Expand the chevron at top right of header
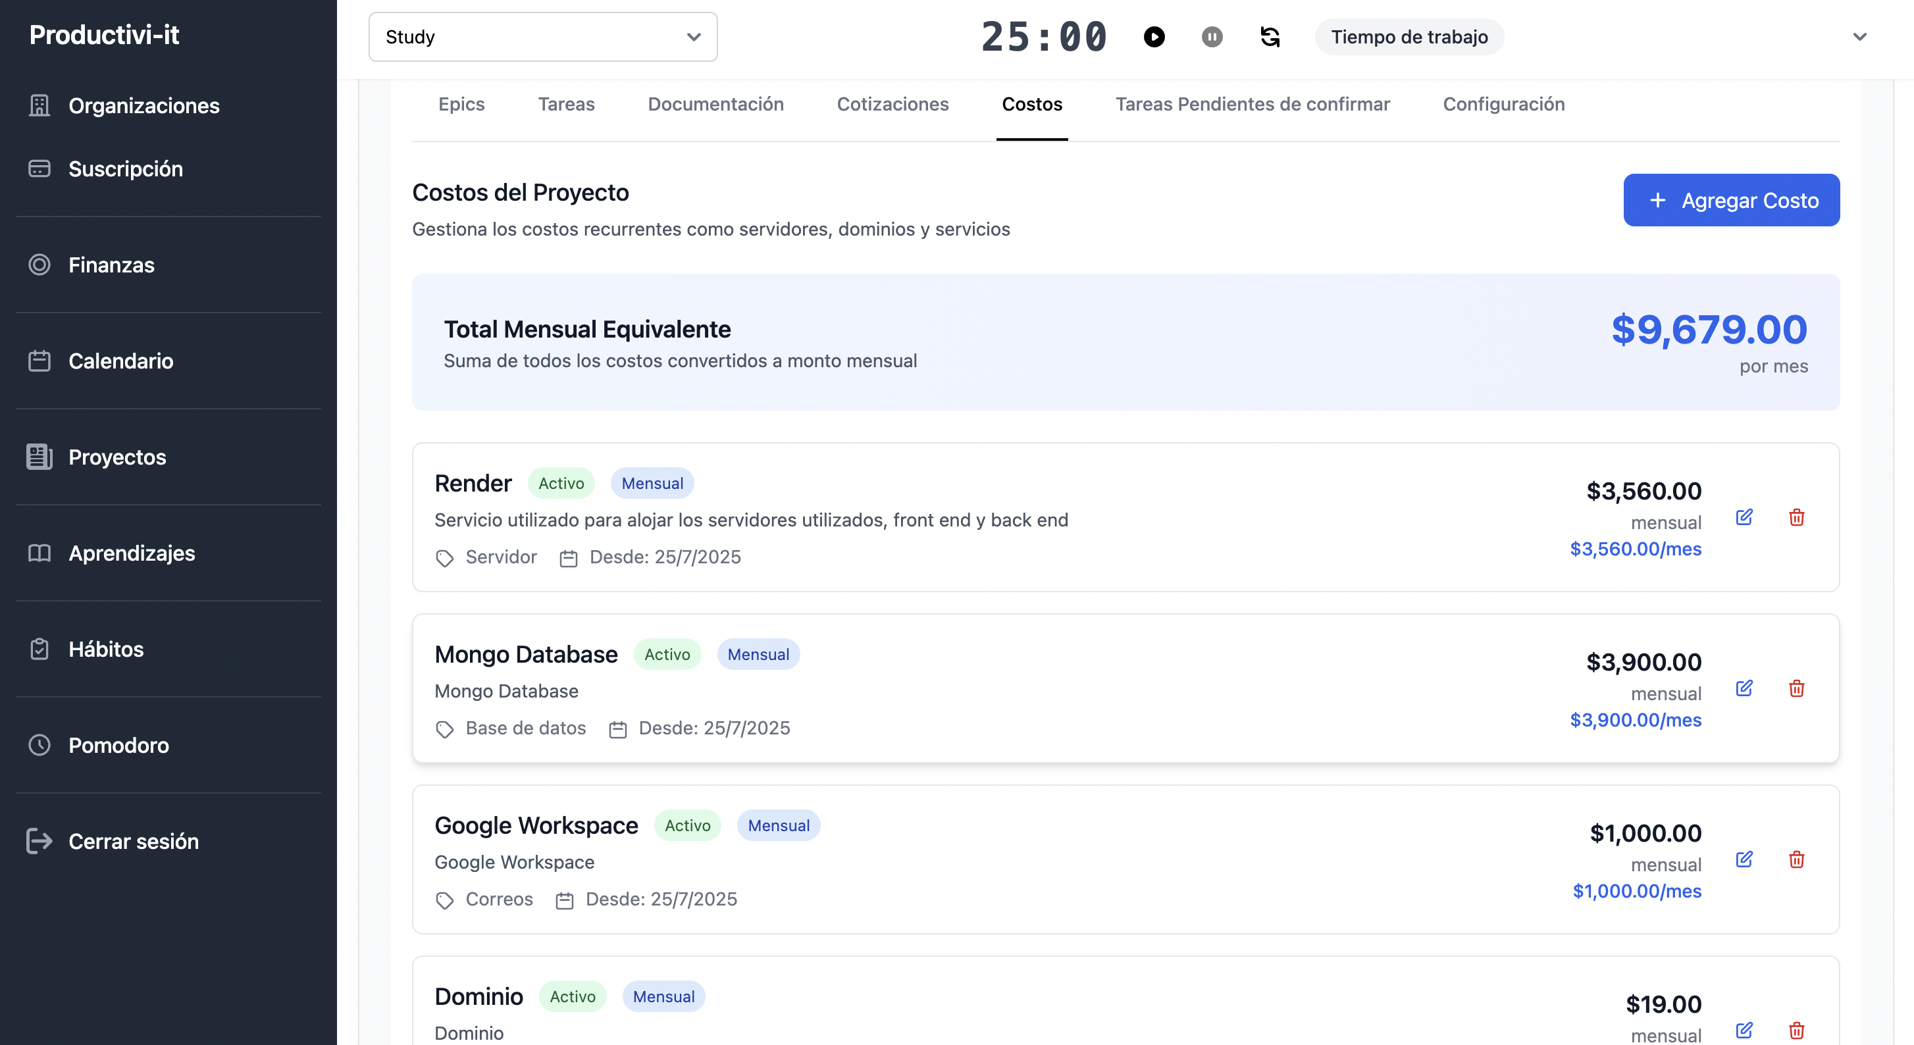The width and height of the screenshot is (1914, 1045). (1860, 36)
